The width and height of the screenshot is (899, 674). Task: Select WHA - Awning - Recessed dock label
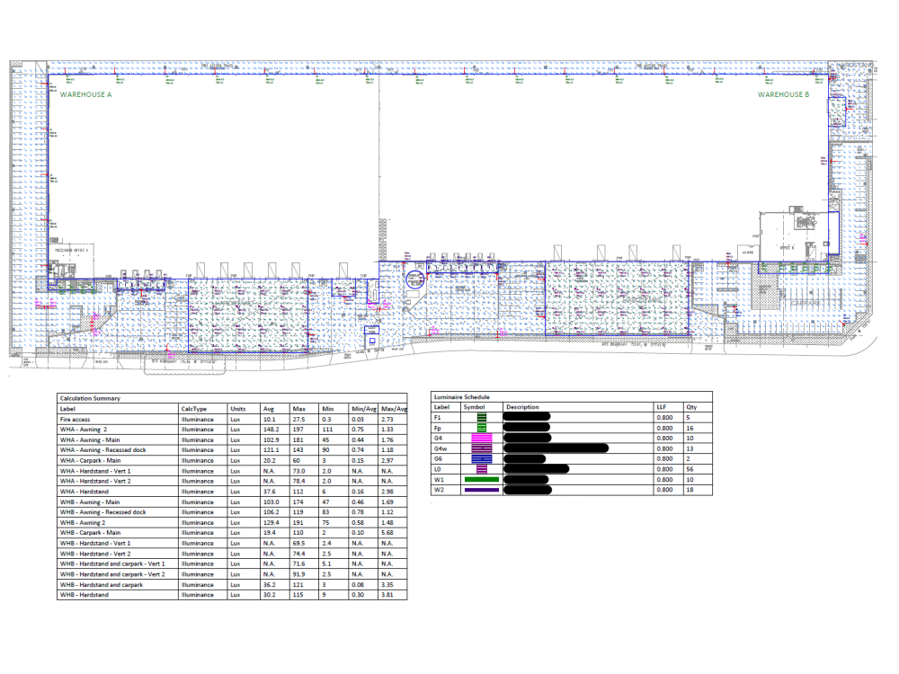click(102, 450)
